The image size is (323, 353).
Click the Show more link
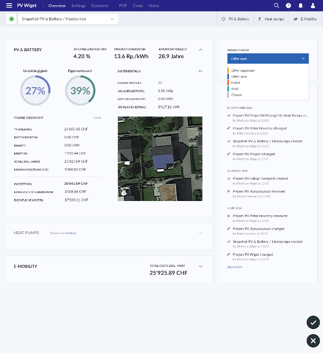[234, 267]
